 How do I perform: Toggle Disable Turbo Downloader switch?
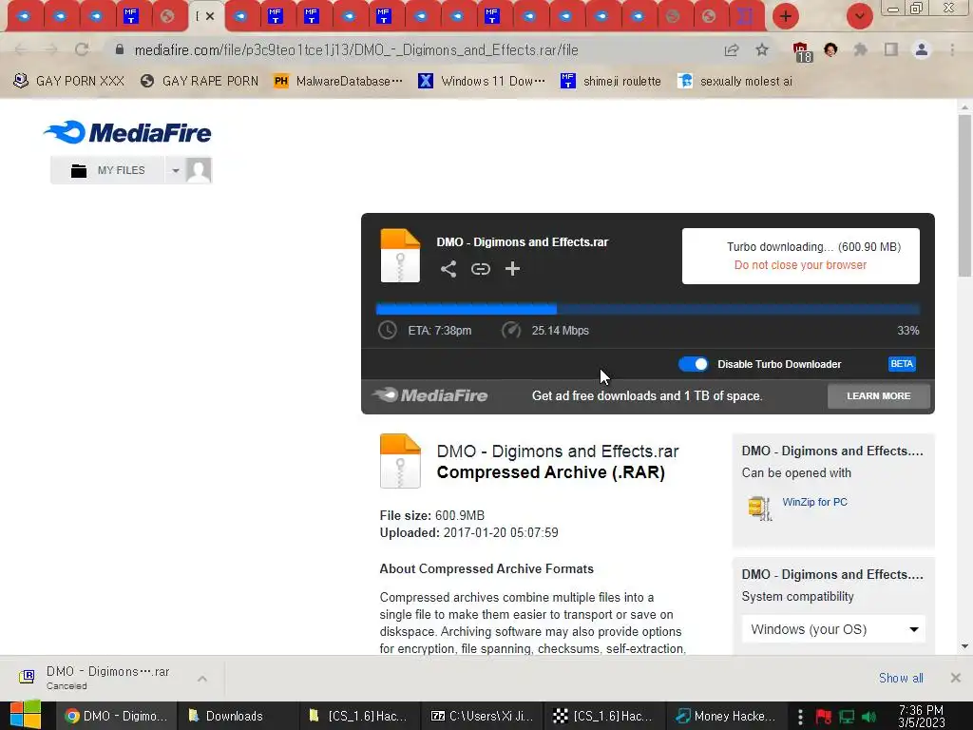point(693,364)
